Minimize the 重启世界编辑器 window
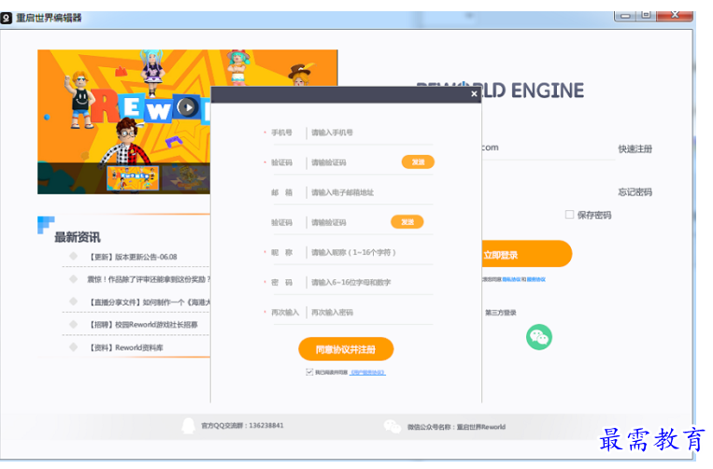Viewport: 713px width, 469px height. [x=625, y=16]
